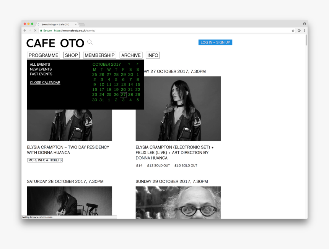Select October 31 in calendar

coord(102,100)
